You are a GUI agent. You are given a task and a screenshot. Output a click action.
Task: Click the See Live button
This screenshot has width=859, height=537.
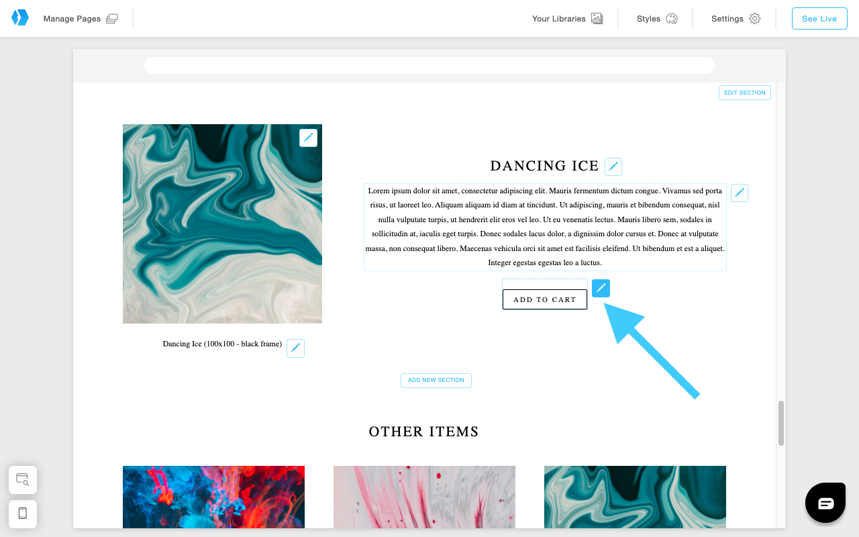point(819,19)
